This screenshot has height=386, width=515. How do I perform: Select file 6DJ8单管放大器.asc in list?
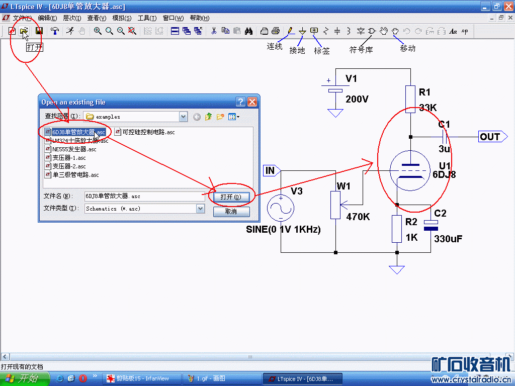point(75,132)
